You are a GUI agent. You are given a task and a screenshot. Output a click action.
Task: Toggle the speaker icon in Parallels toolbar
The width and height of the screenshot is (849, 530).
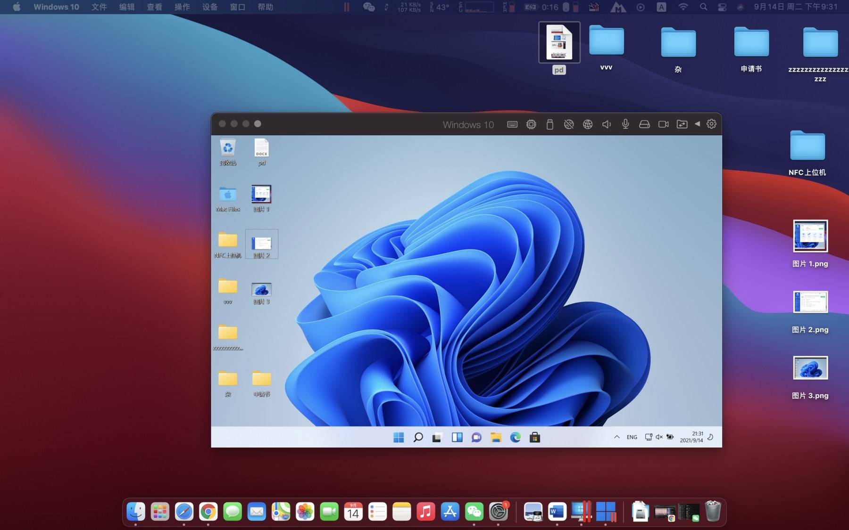point(606,124)
